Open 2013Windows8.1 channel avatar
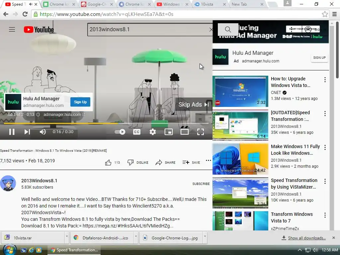Screen dimensions: 340x255 point(8,183)
